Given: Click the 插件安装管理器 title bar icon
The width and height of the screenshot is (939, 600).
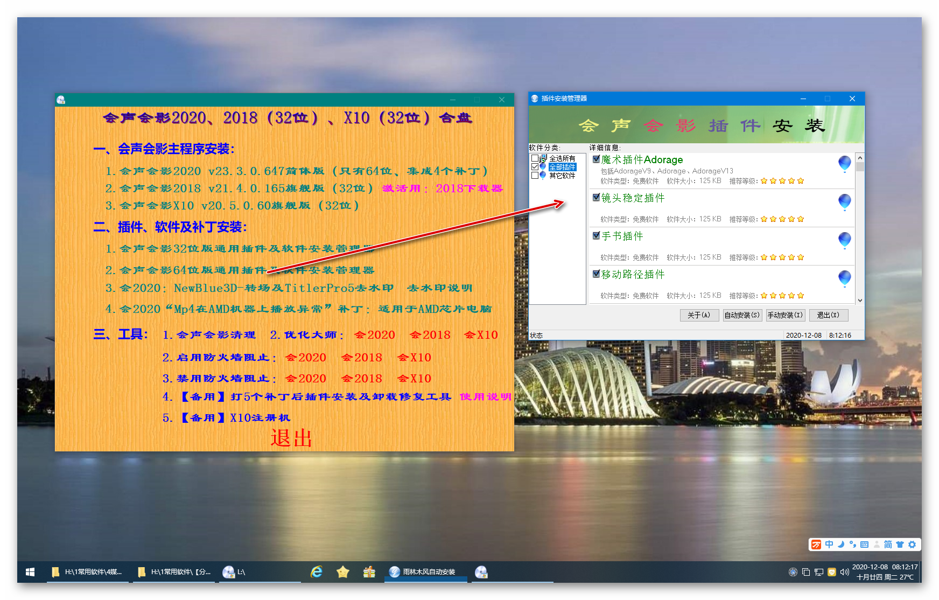Looking at the screenshot, I should point(535,99).
